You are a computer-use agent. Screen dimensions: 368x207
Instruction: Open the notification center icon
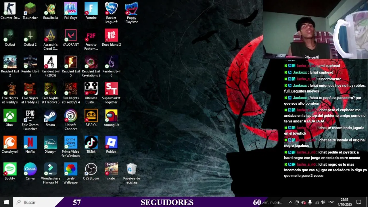coord(359,202)
